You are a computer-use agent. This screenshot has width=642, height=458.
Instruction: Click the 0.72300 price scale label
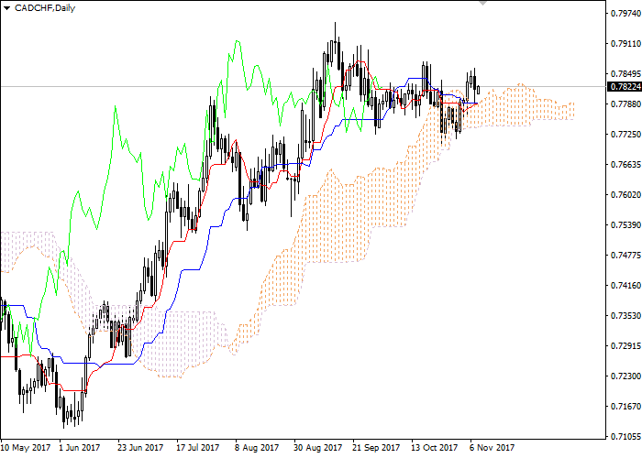625,376
